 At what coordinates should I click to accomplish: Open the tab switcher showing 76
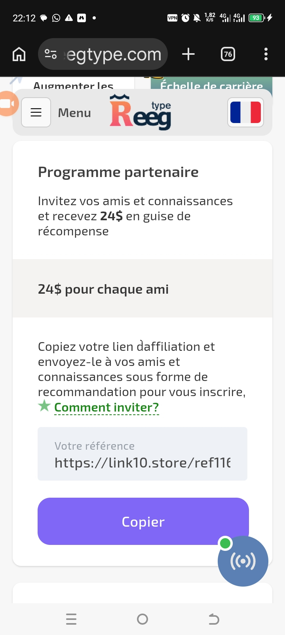228,54
